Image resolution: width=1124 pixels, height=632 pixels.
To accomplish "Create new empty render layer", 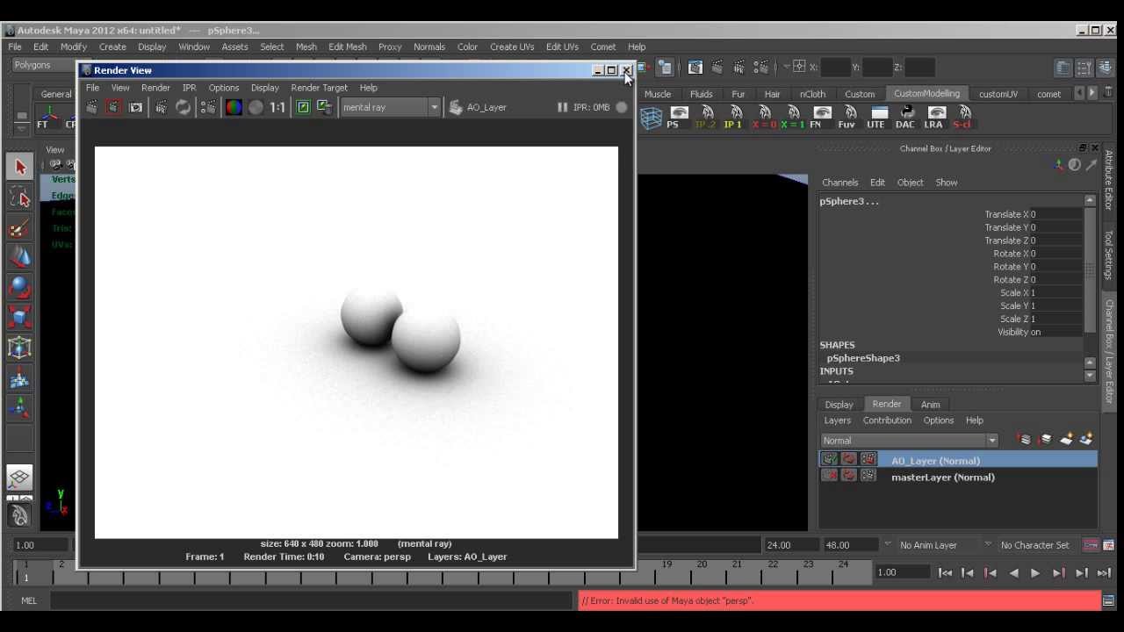I will 1066,439.
